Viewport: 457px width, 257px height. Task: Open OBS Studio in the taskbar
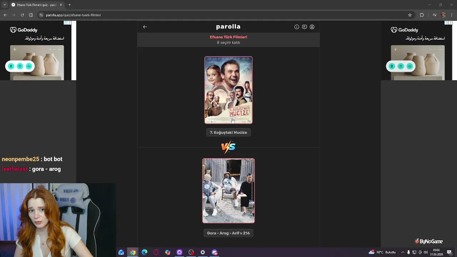pyautogui.click(x=191, y=252)
